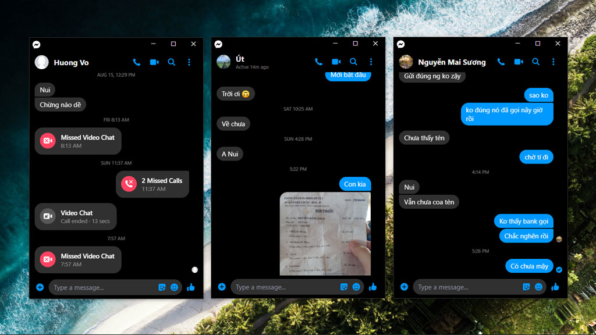
Task: Click the Video Chat call-ended message bubble
Action: 76,216
